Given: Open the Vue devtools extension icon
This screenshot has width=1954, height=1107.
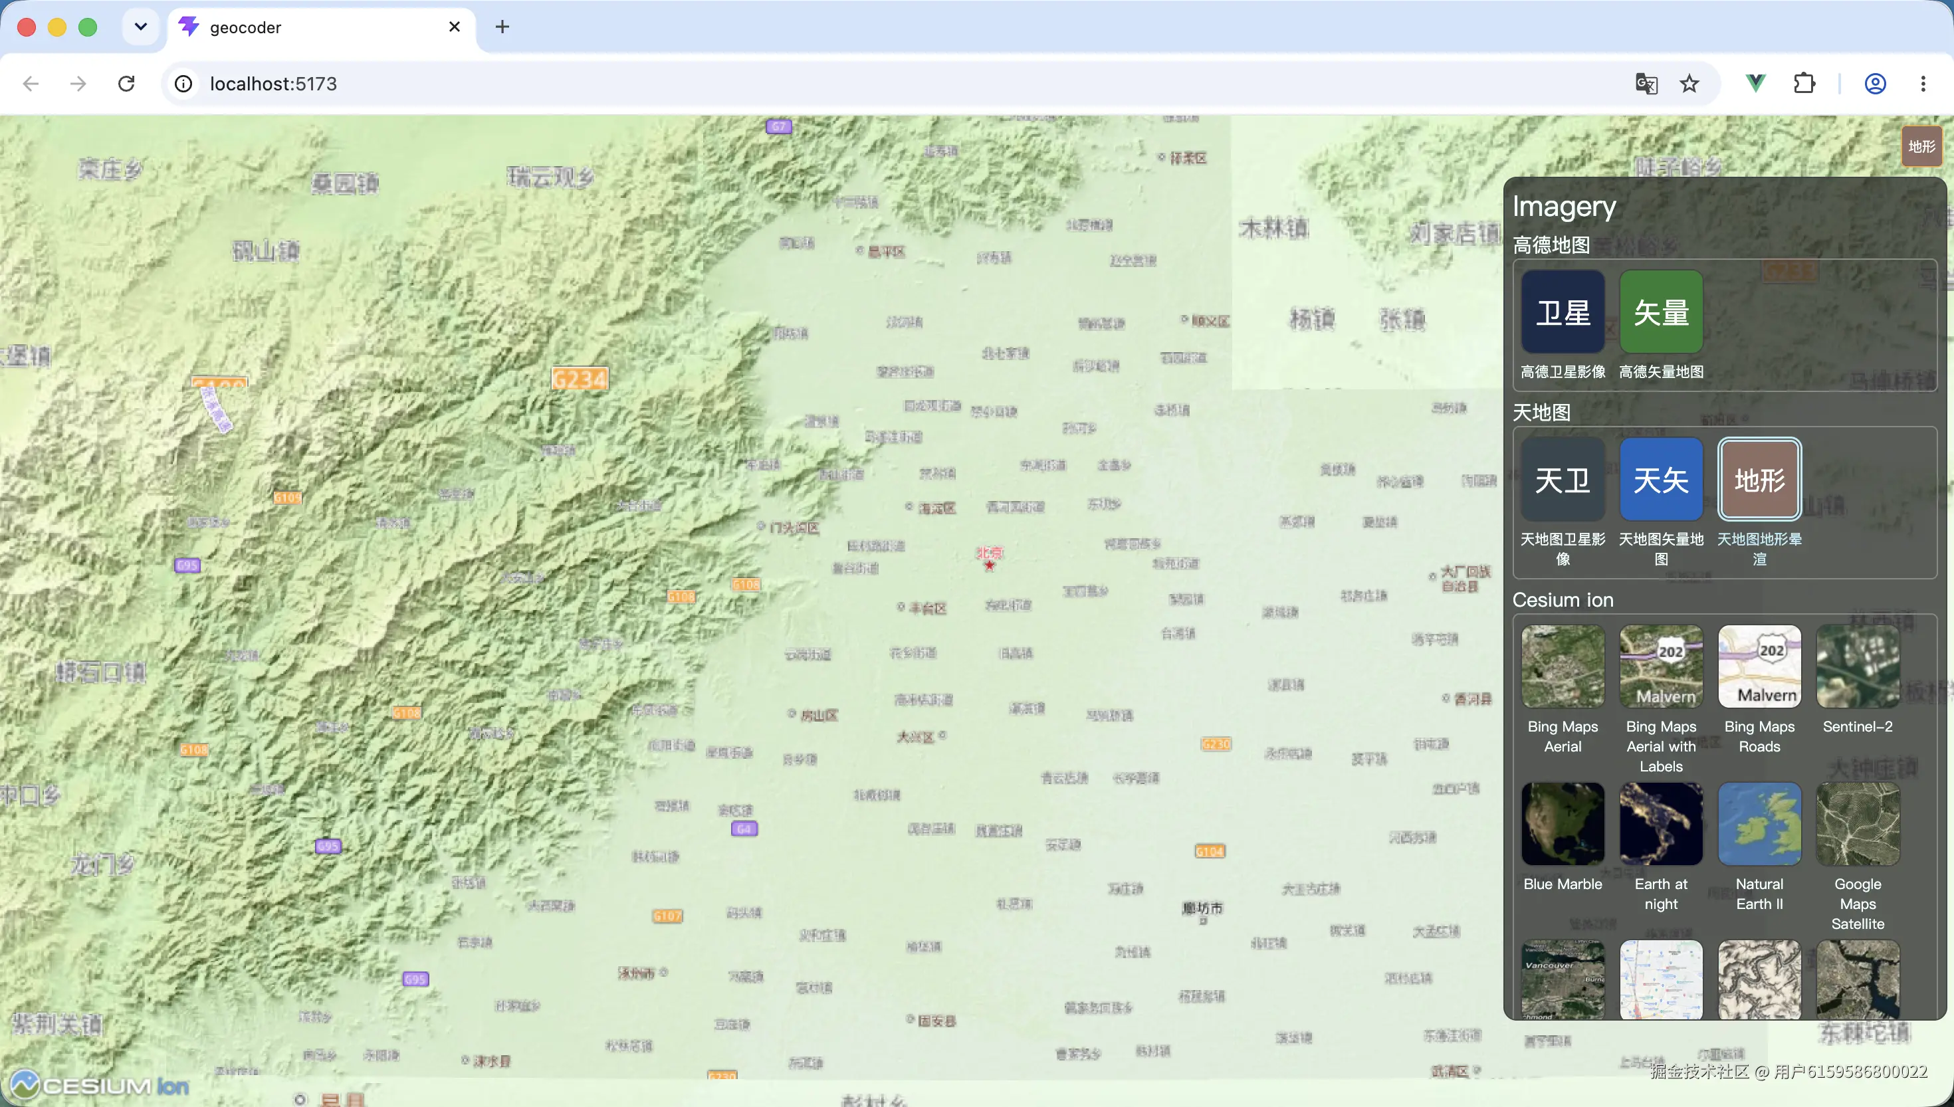Looking at the screenshot, I should click(x=1755, y=84).
